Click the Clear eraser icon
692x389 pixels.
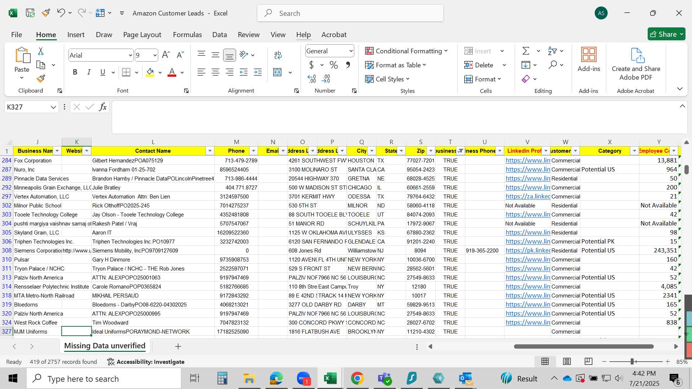coord(526,79)
